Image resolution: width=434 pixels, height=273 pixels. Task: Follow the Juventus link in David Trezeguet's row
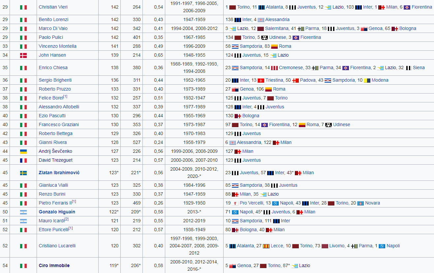[252, 160]
